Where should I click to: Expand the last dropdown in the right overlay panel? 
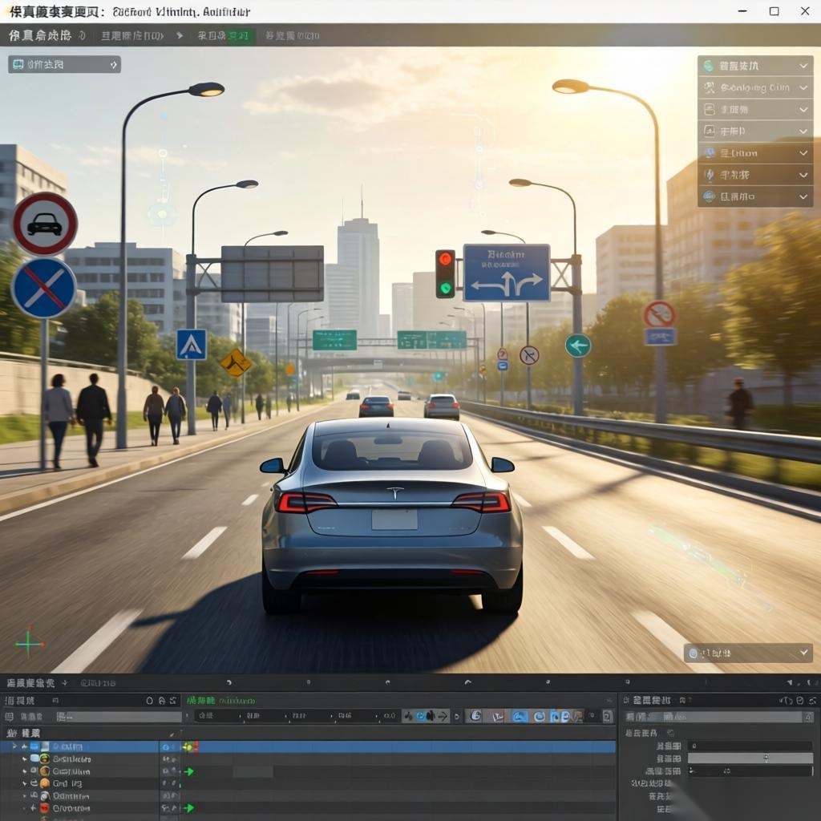[803, 196]
